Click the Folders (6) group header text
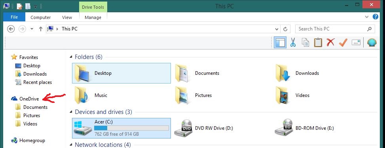This screenshot has width=385, height=148. click(x=88, y=57)
